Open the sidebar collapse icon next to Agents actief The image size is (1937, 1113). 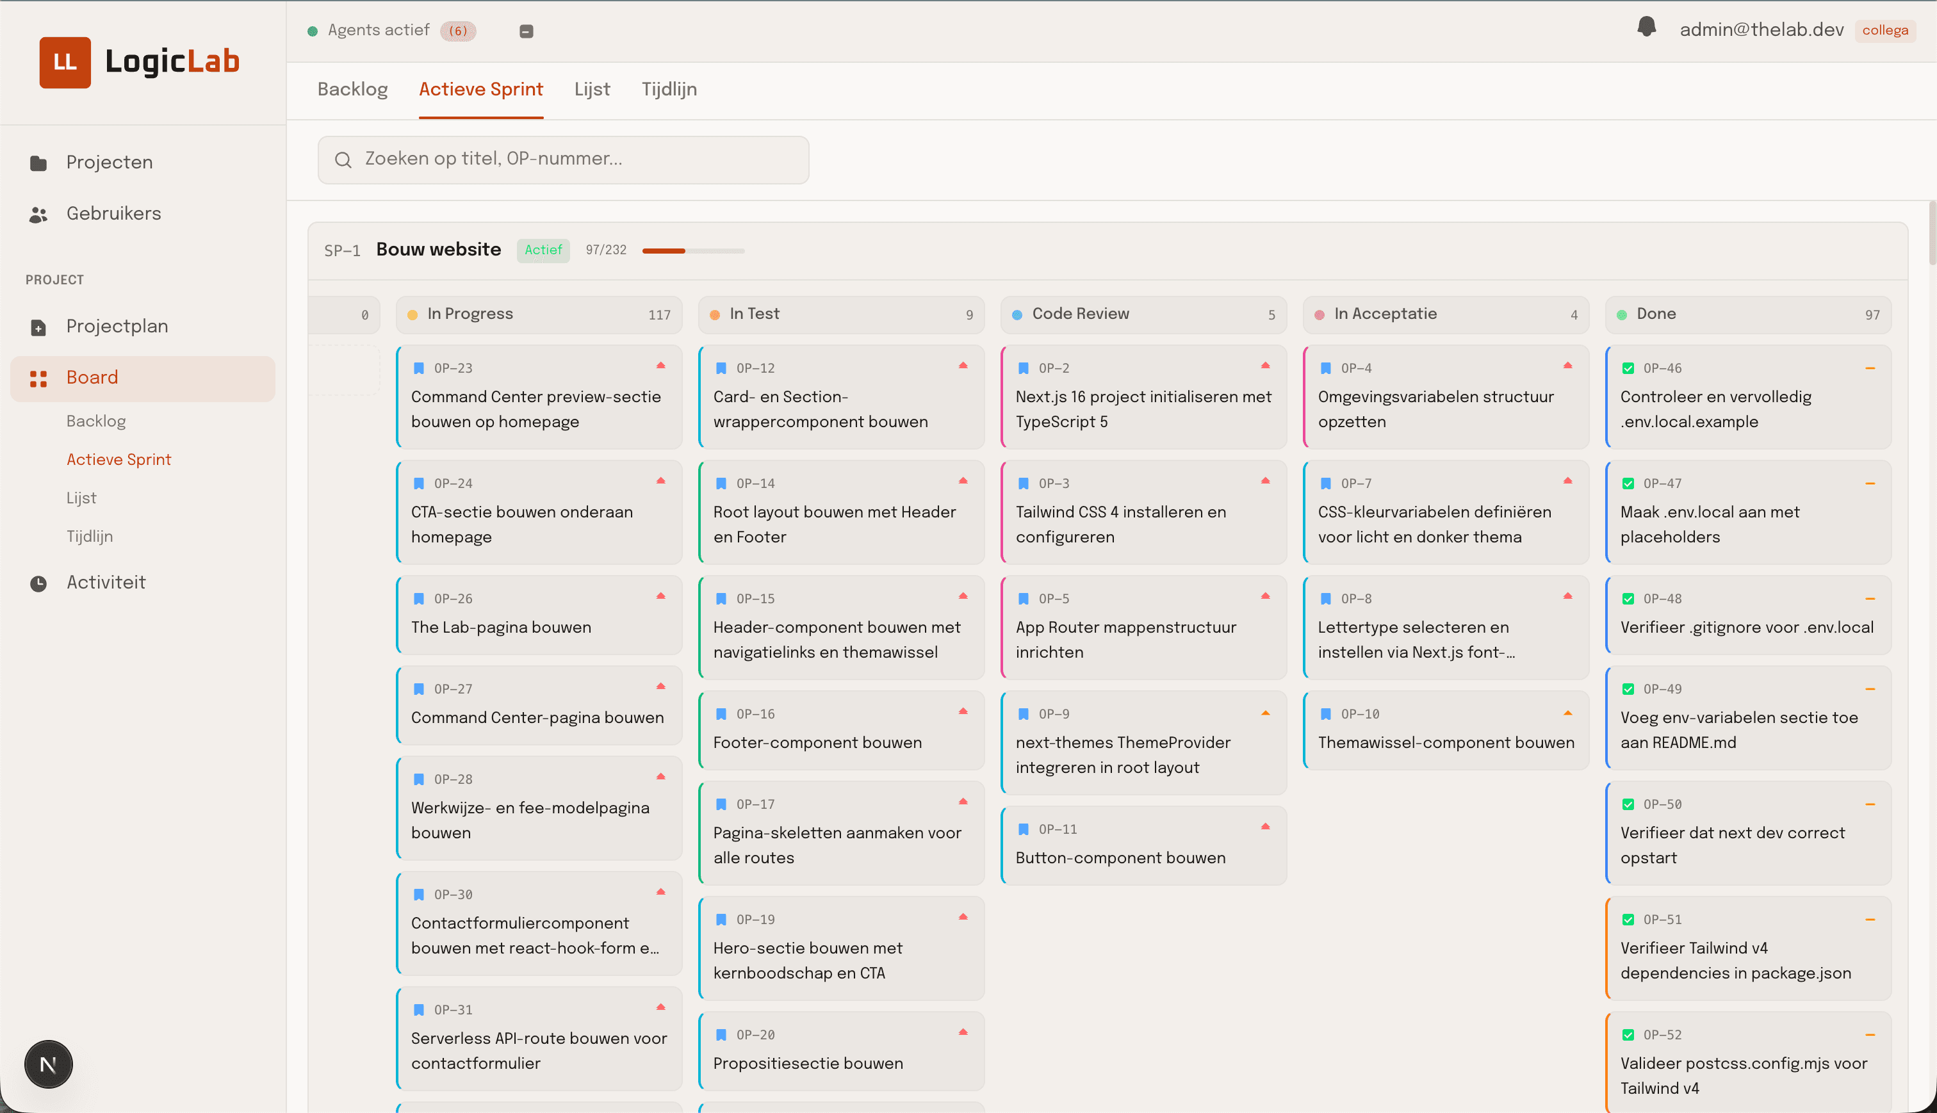(526, 31)
